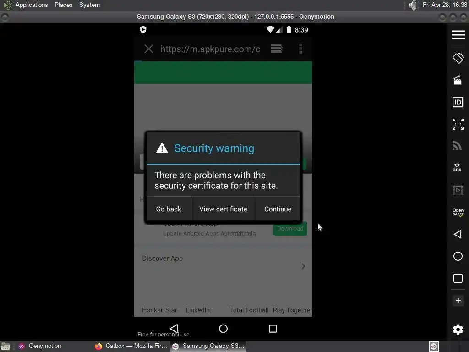Image resolution: width=469 pixels, height=352 pixels.
Task: Tap Android navigation bar recents button
Action: (273, 329)
